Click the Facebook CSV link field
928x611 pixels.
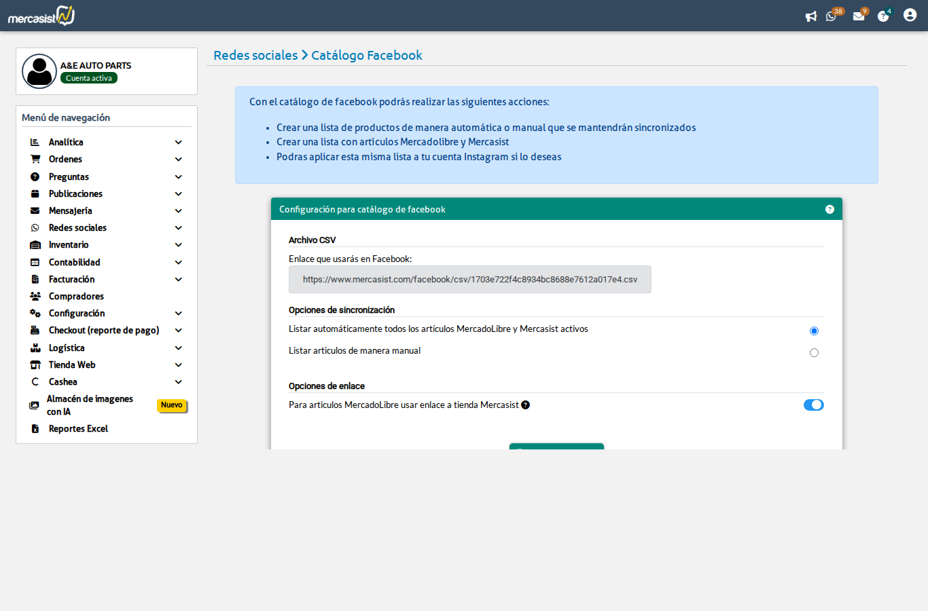(x=470, y=279)
